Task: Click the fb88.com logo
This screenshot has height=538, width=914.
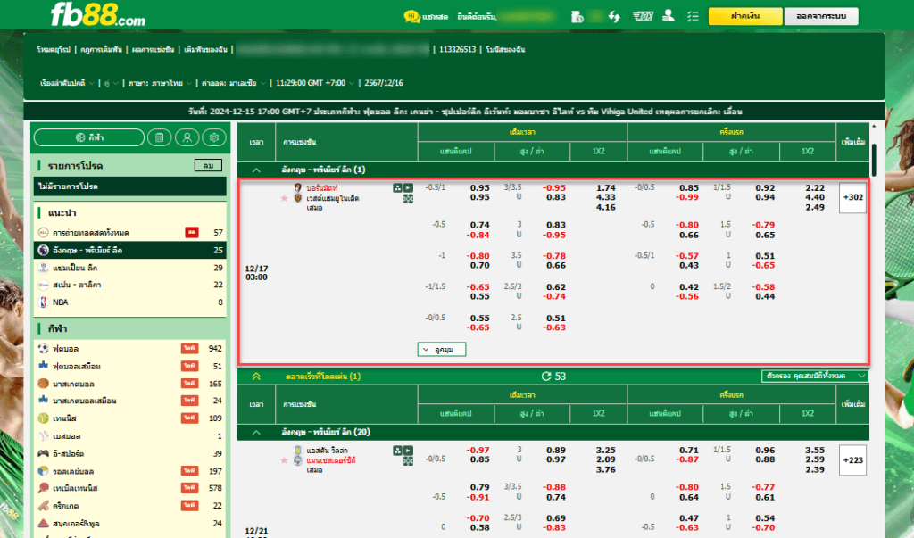Action: pyautogui.click(x=98, y=15)
